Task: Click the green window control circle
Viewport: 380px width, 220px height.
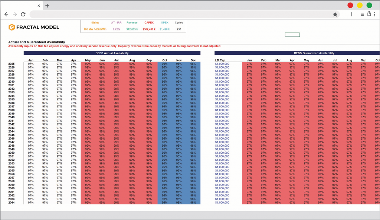Action: (369, 5)
